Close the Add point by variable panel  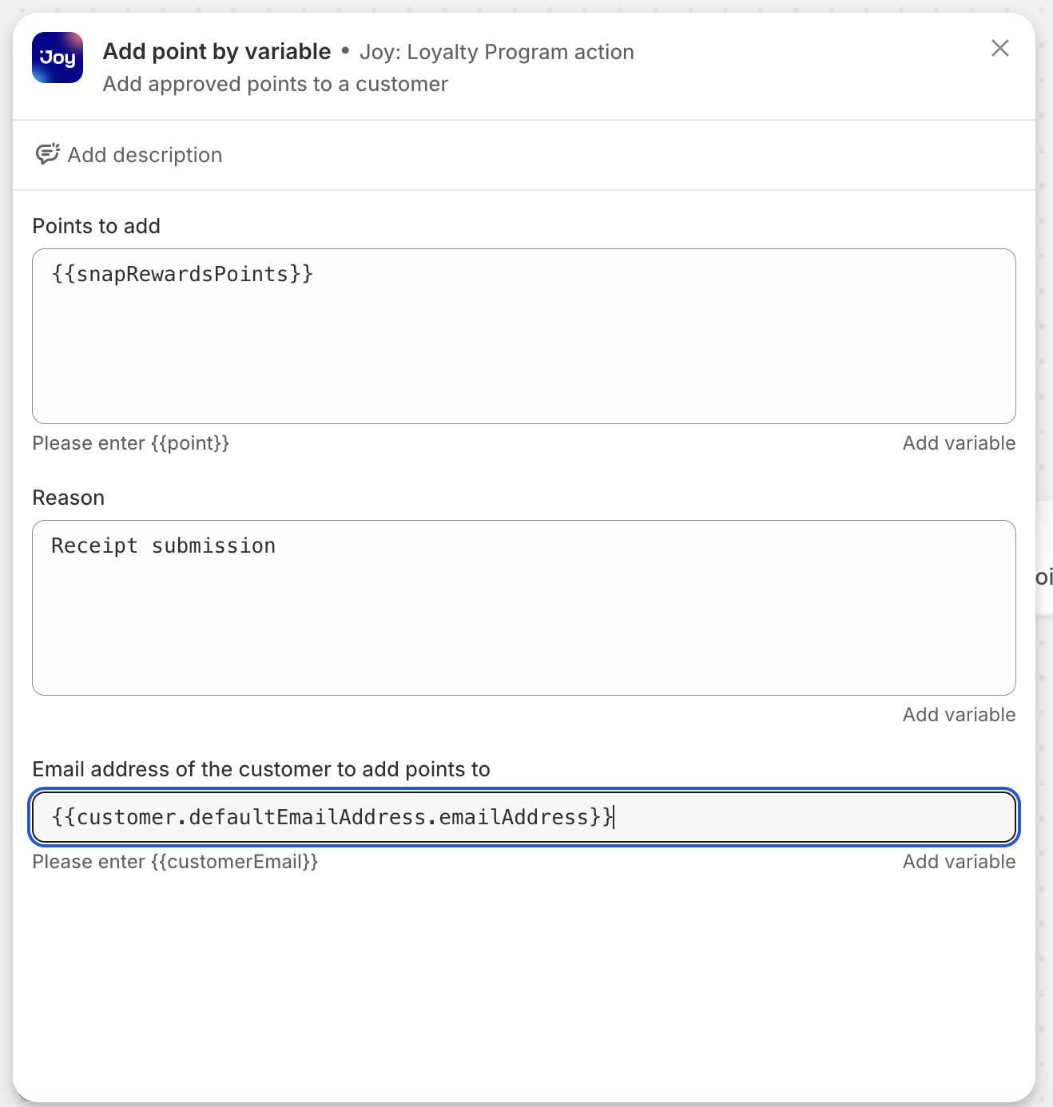(999, 49)
